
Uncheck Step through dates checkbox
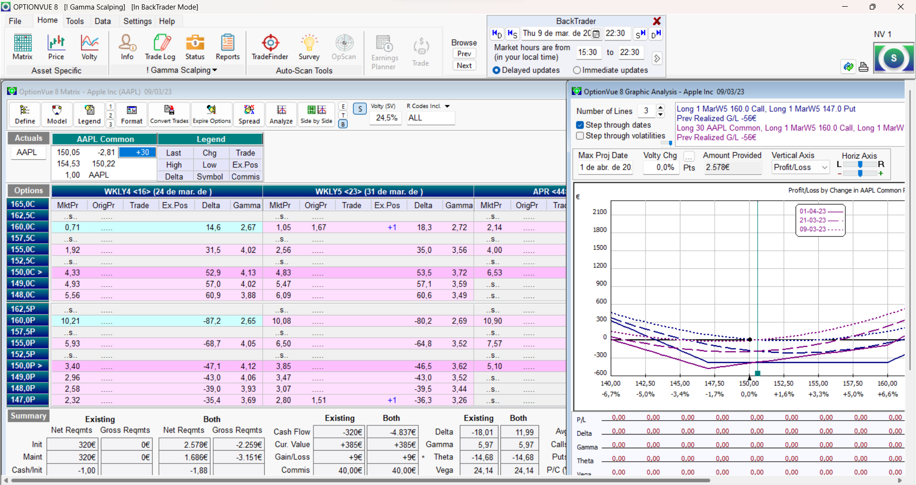[580, 125]
